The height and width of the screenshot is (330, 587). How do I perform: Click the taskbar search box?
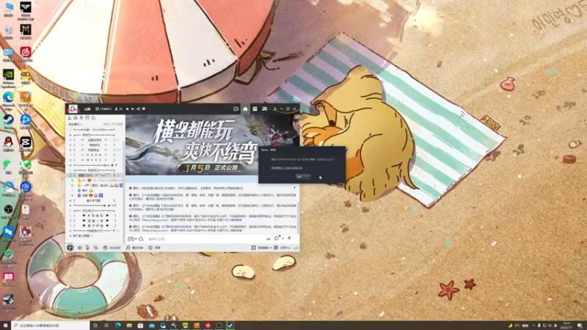(x=50, y=326)
